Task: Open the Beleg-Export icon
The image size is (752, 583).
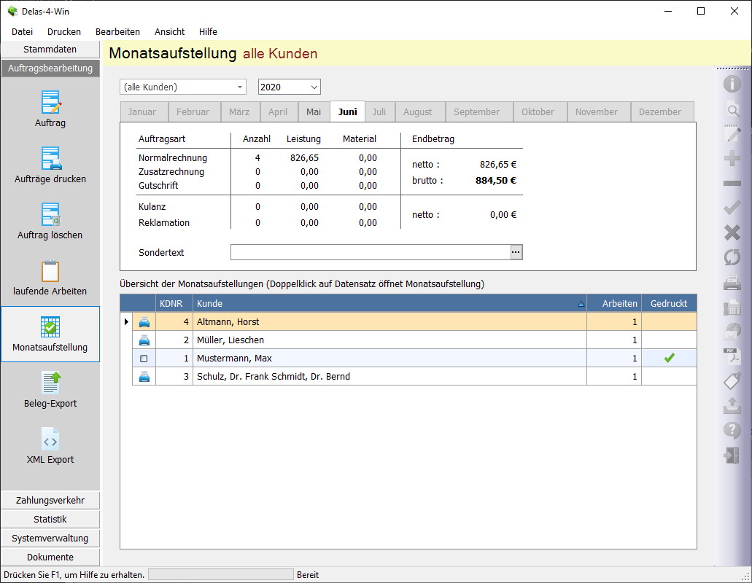Action: point(50,383)
